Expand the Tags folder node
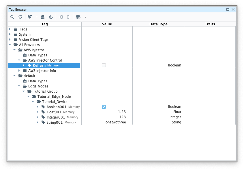The width and height of the screenshot is (244, 170). [x=10, y=29]
